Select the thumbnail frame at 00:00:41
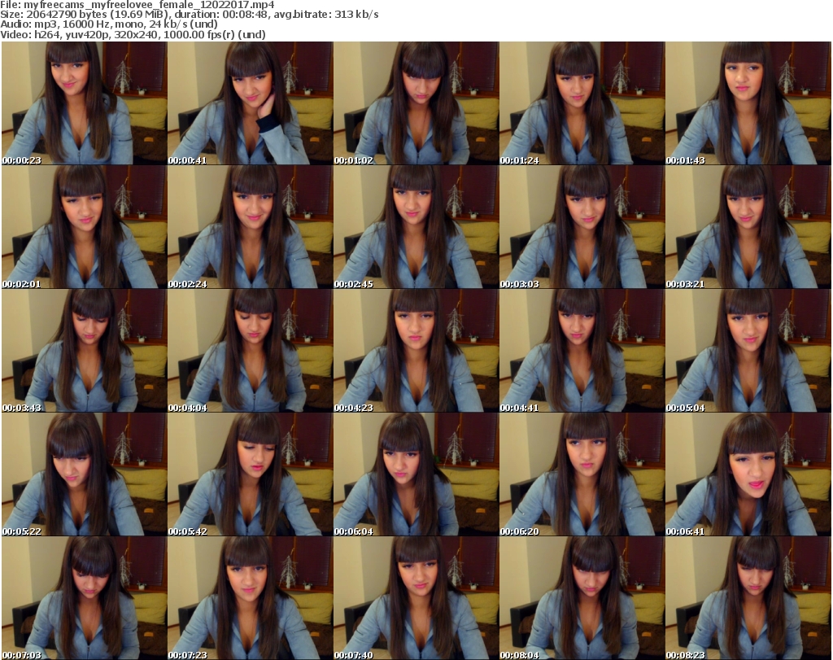833x660 pixels. click(251, 103)
